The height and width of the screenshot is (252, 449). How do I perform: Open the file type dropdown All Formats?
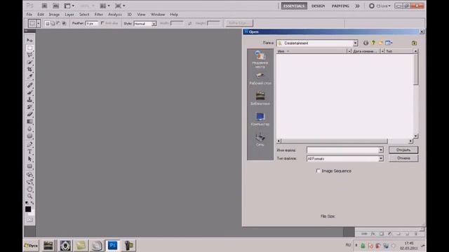pyautogui.click(x=380, y=159)
